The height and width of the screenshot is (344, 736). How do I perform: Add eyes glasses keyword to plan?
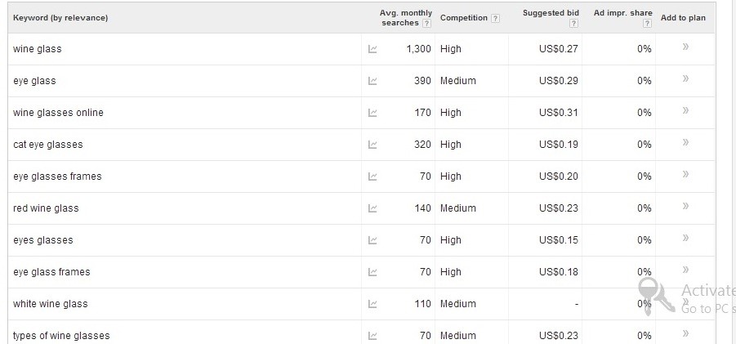(685, 238)
